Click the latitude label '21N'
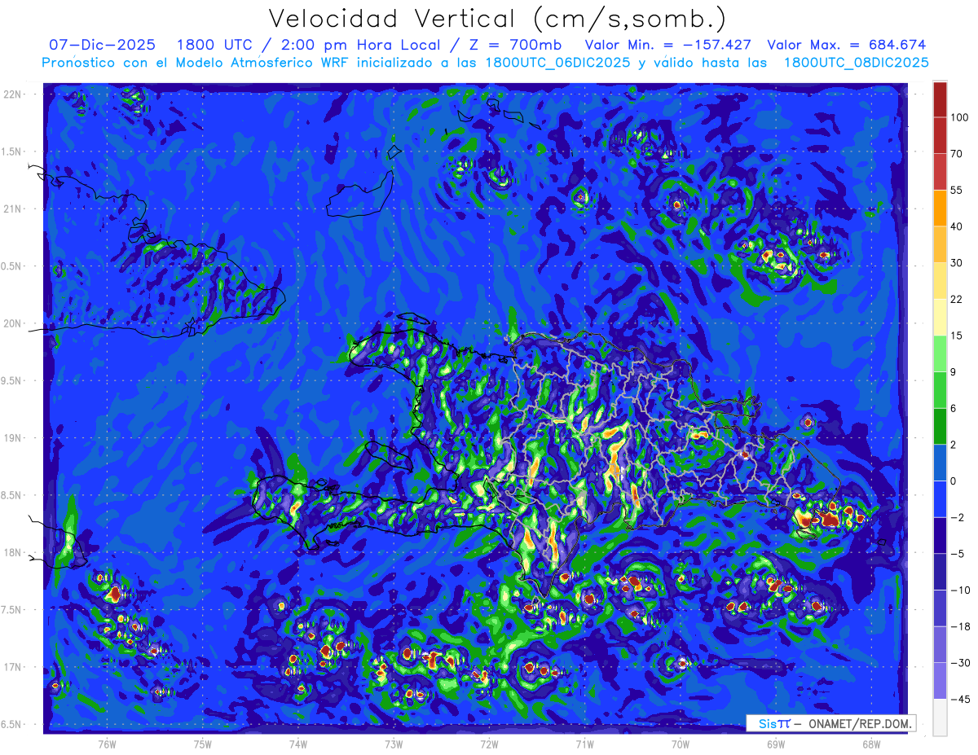 (12, 209)
